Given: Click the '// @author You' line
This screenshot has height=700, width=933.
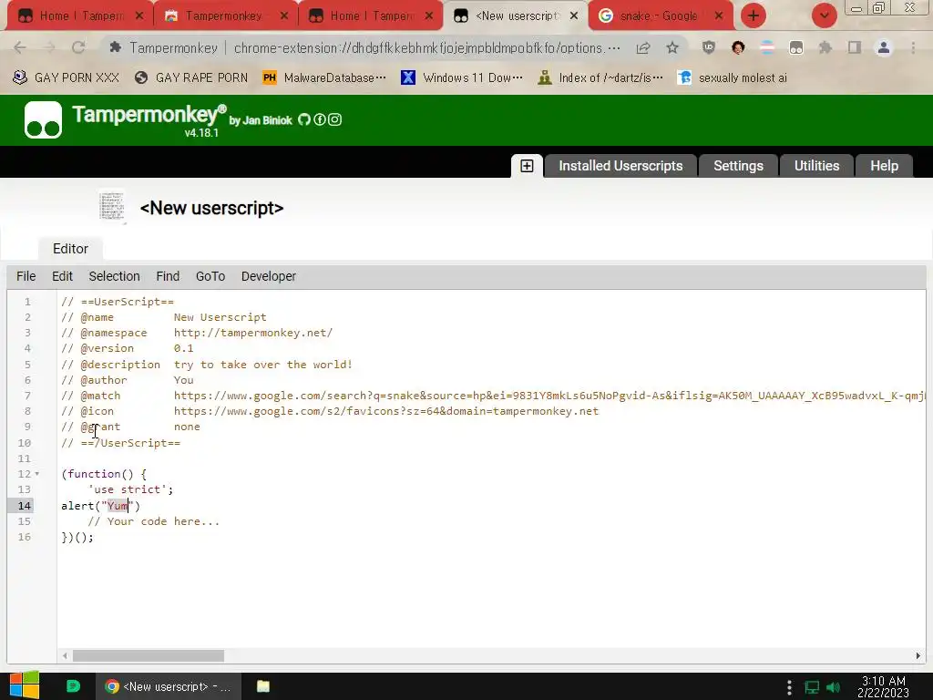Looking at the screenshot, I should [x=128, y=380].
